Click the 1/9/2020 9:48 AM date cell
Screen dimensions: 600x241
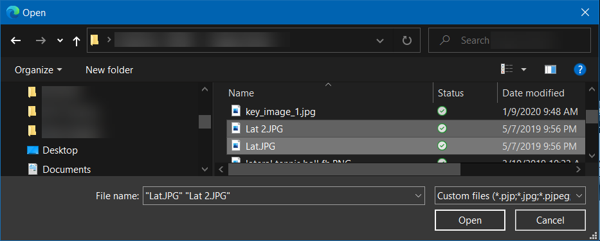[540, 112]
